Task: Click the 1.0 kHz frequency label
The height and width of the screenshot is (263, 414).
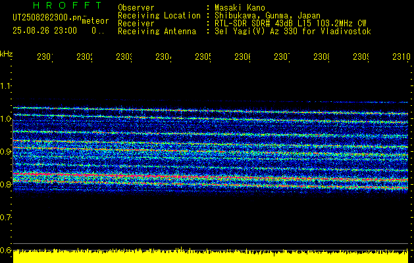Action: (6, 119)
